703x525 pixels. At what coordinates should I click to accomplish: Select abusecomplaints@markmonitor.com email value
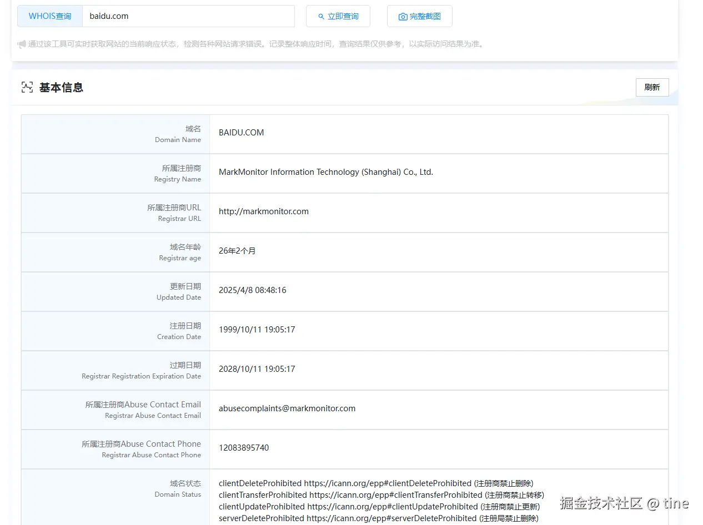click(x=287, y=408)
